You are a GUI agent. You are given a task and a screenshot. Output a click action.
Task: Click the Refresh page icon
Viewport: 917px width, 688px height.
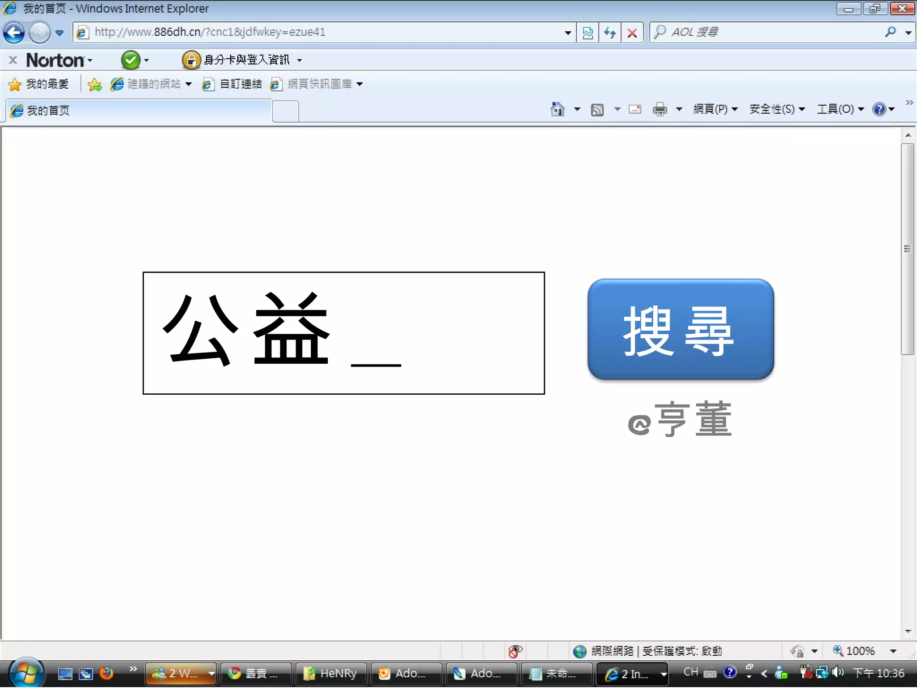(x=609, y=33)
